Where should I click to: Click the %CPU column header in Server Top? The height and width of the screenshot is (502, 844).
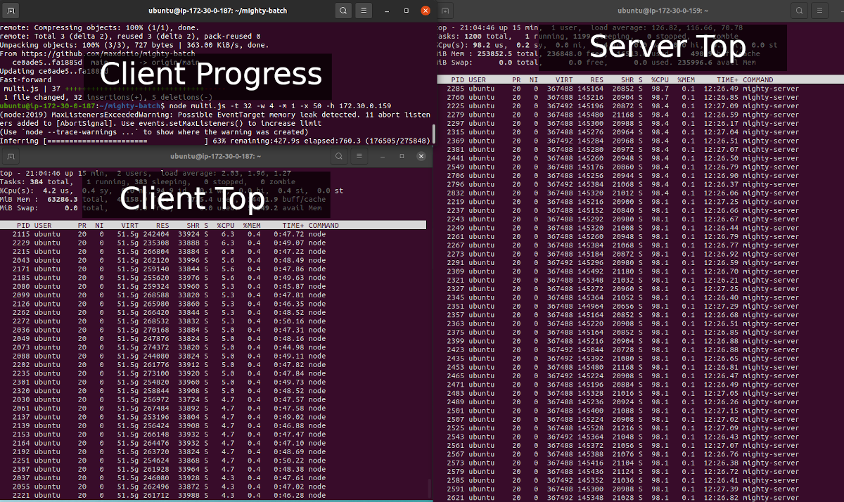pos(660,79)
